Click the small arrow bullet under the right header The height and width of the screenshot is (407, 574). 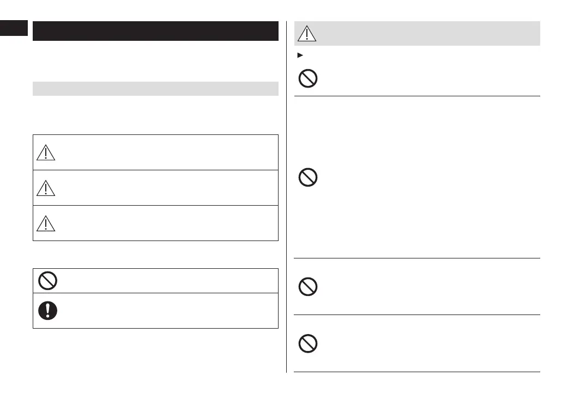point(299,55)
